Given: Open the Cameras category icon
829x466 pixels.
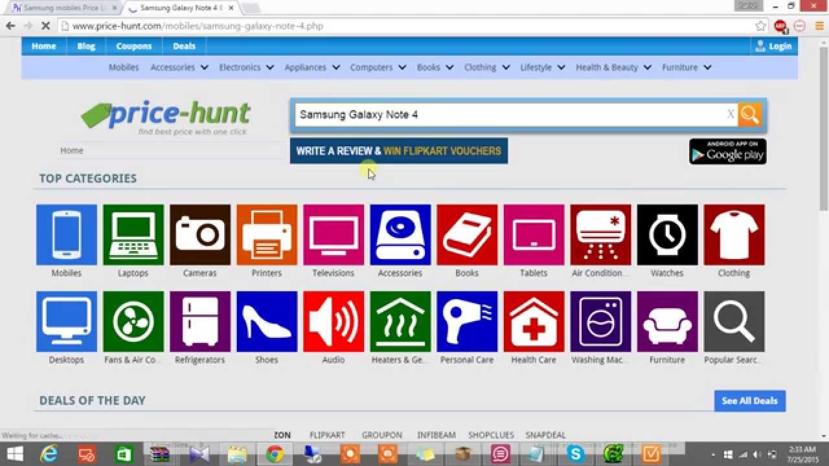Looking at the screenshot, I should 200,235.
